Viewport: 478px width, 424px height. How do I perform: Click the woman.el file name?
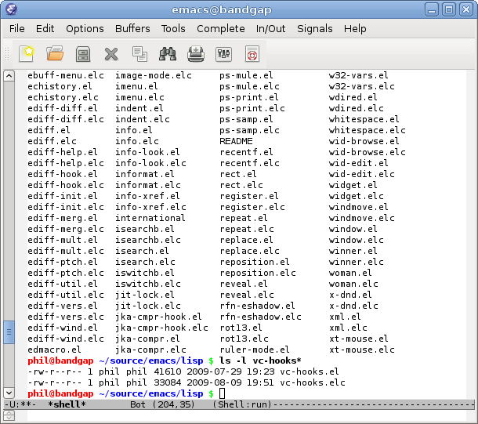tap(350, 273)
